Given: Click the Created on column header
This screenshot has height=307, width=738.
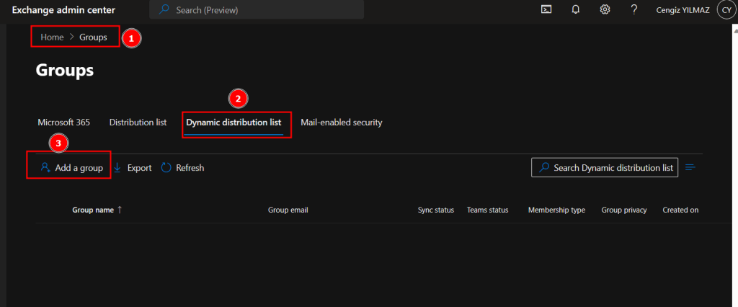Looking at the screenshot, I should pyautogui.click(x=680, y=210).
